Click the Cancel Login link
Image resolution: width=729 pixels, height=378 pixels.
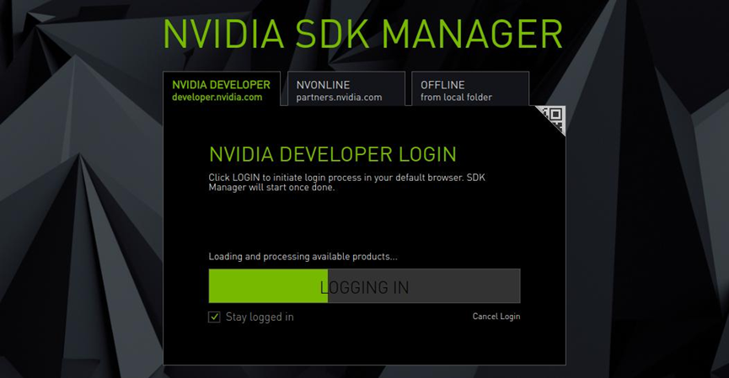[x=496, y=317]
